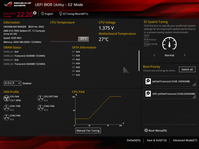Click SATA port P4 N/A entry
The width and height of the screenshot is (199, 149).
pos(76,63)
